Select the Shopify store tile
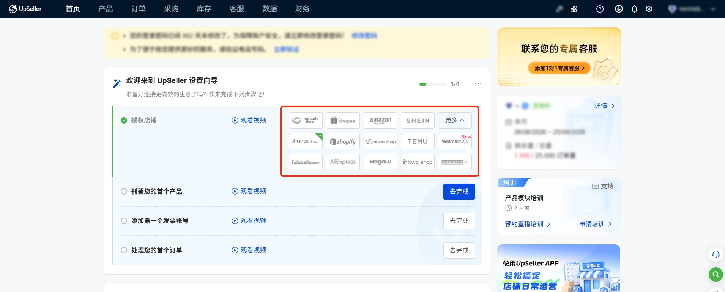 point(343,141)
